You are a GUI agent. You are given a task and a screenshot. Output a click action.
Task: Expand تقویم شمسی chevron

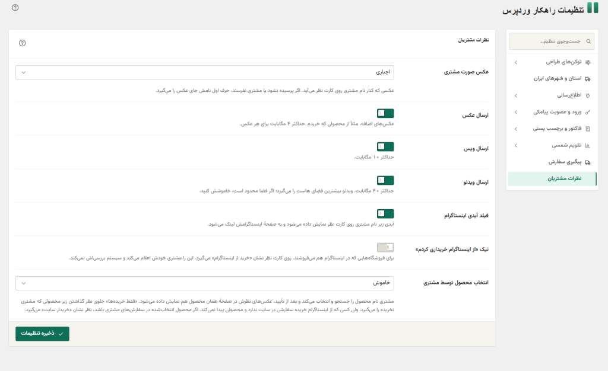pyautogui.click(x=516, y=145)
